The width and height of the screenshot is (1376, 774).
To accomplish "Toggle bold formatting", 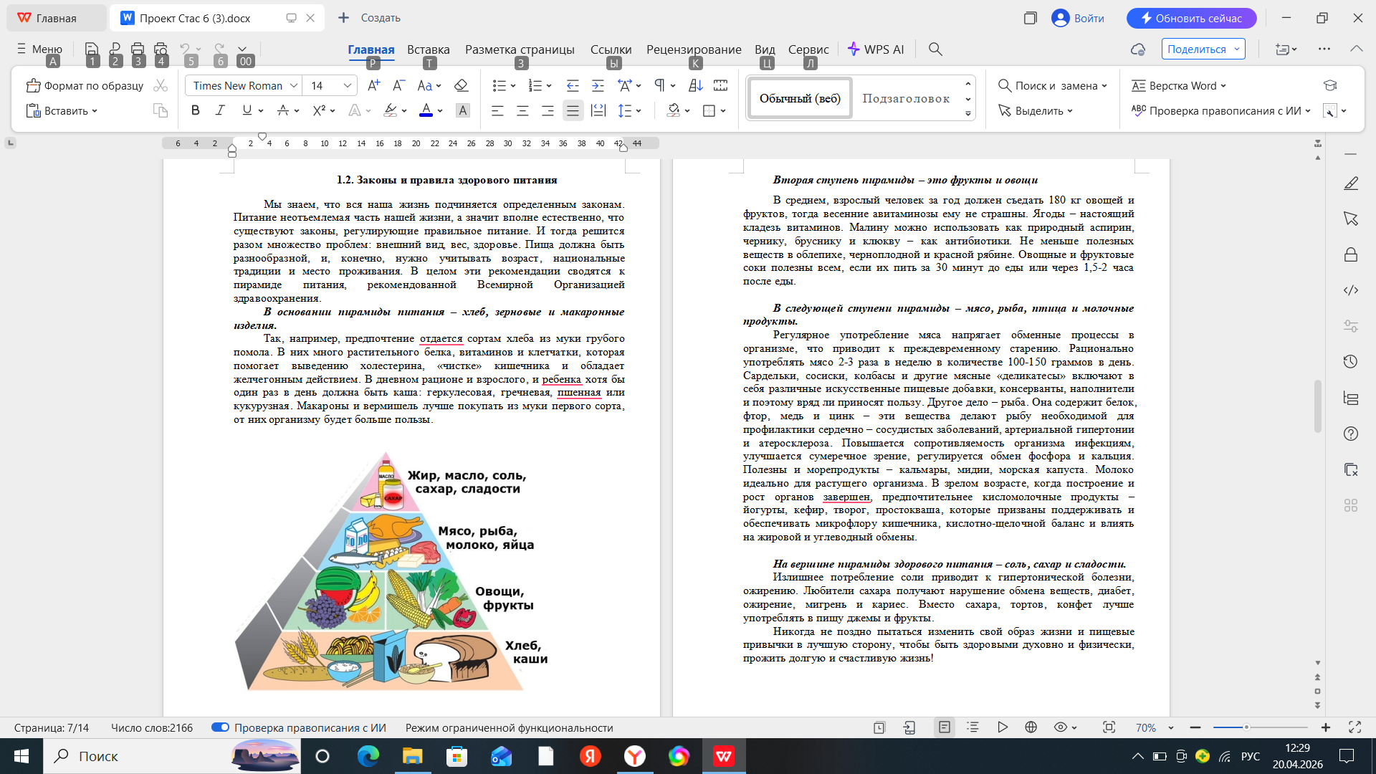I will point(195,110).
